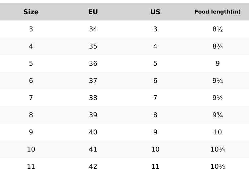Select the EU 37 cell
Screen dimensions: 249x175
pyautogui.click(x=93, y=81)
